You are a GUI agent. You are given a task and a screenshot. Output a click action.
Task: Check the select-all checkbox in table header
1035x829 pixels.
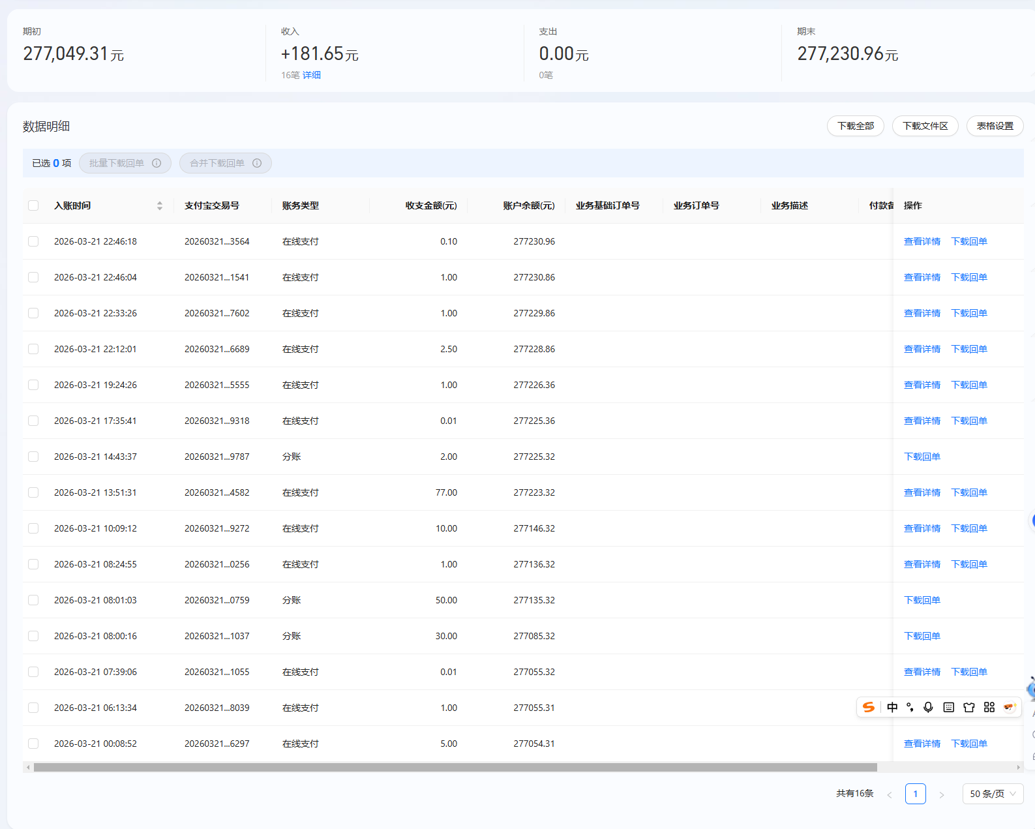(x=33, y=205)
